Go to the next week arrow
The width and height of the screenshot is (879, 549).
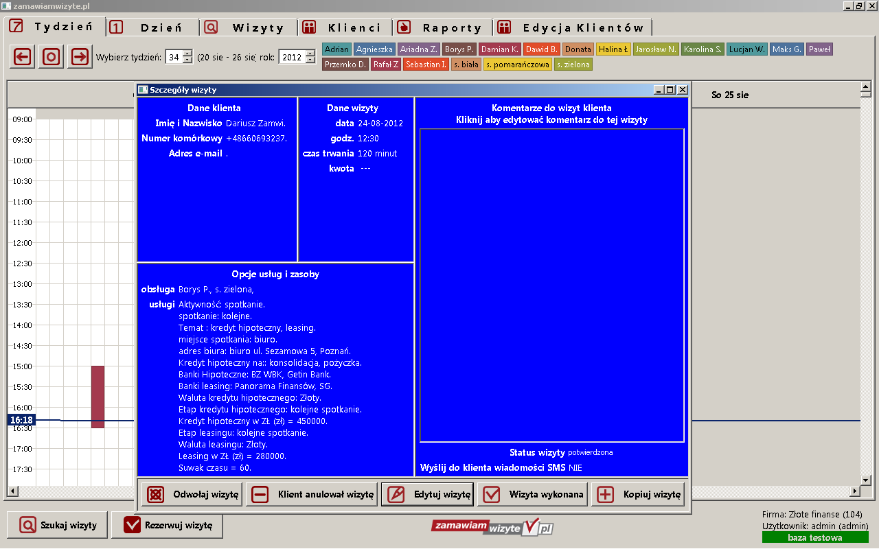[x=80, y=57]
